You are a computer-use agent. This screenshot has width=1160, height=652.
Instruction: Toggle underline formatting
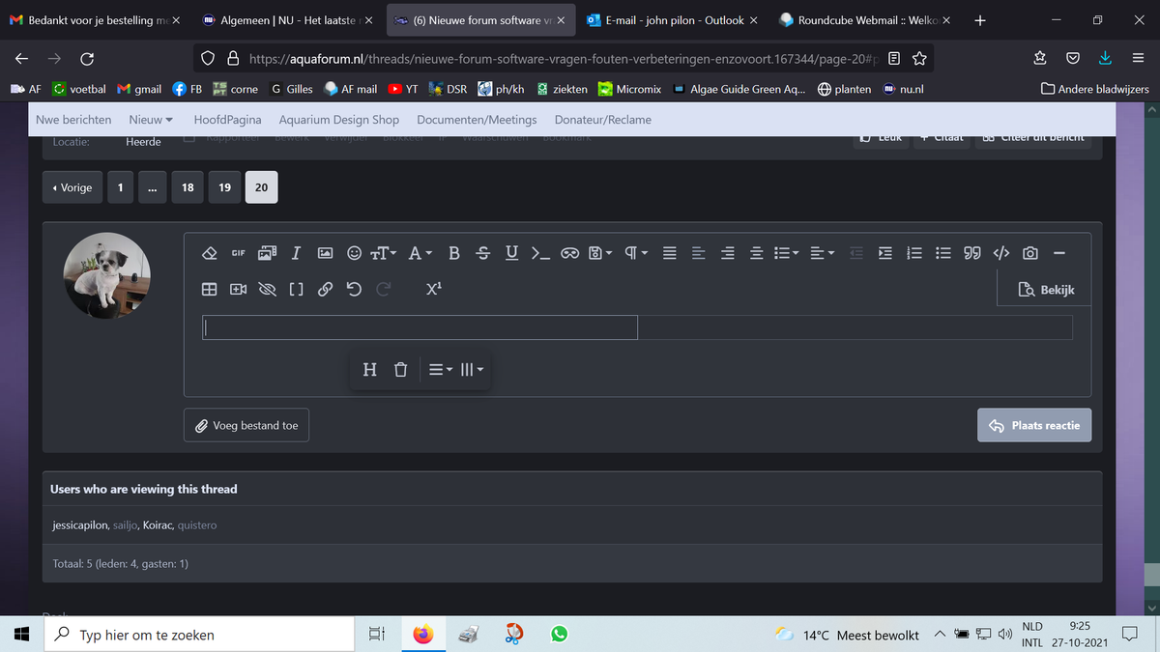(x=511, y=253)
